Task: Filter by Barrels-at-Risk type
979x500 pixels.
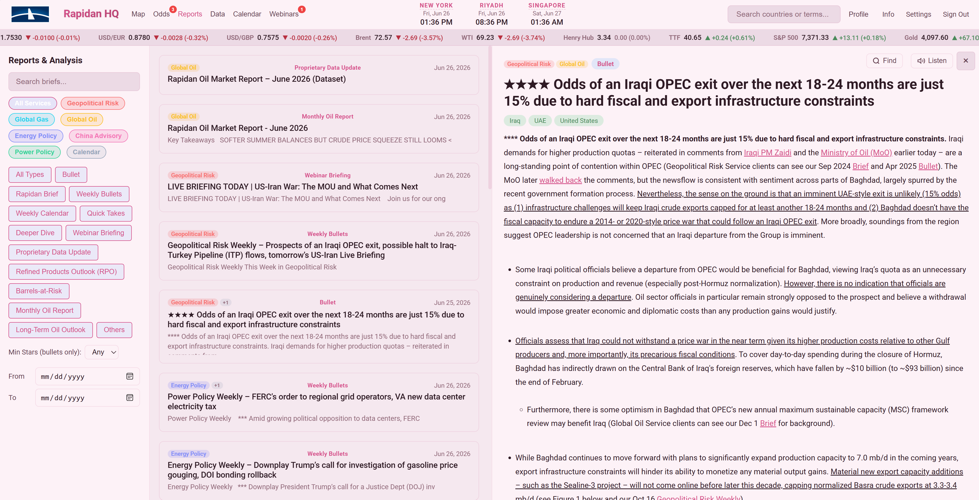Action: [x=39, y=291]
